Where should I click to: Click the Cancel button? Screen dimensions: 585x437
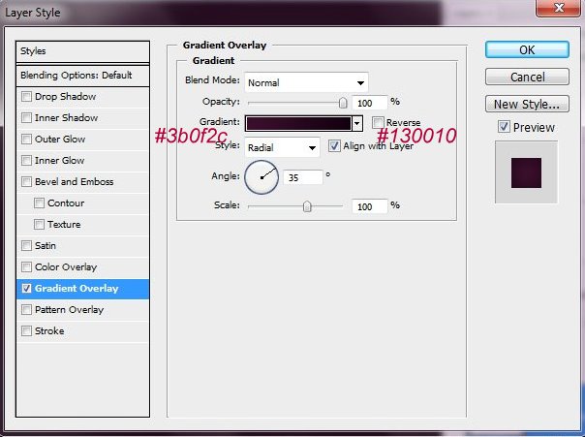526,77
